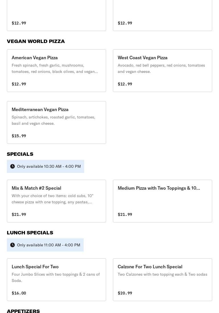Click the avocado and red bell peppers description
Screen dimensions: 219x313
point(161,68)
